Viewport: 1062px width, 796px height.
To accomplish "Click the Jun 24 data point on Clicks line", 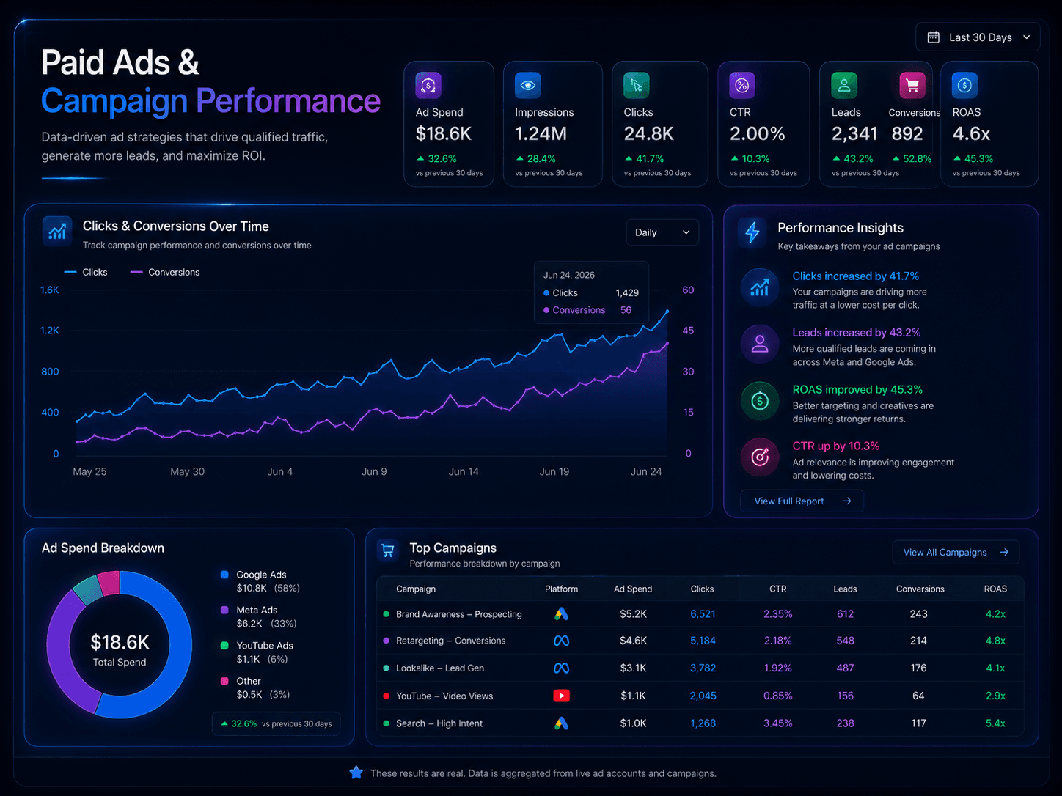I will 667,312.
